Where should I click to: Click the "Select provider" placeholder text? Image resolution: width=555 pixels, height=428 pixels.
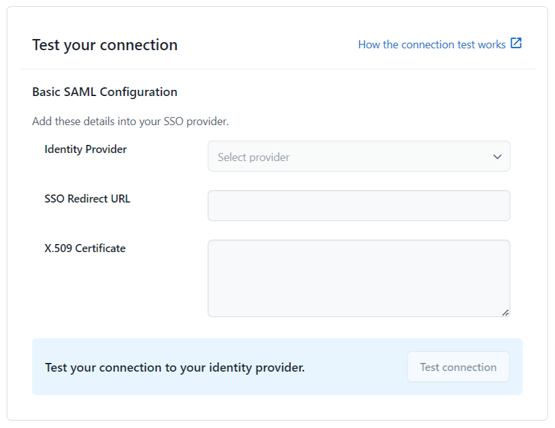click(254, 157)
